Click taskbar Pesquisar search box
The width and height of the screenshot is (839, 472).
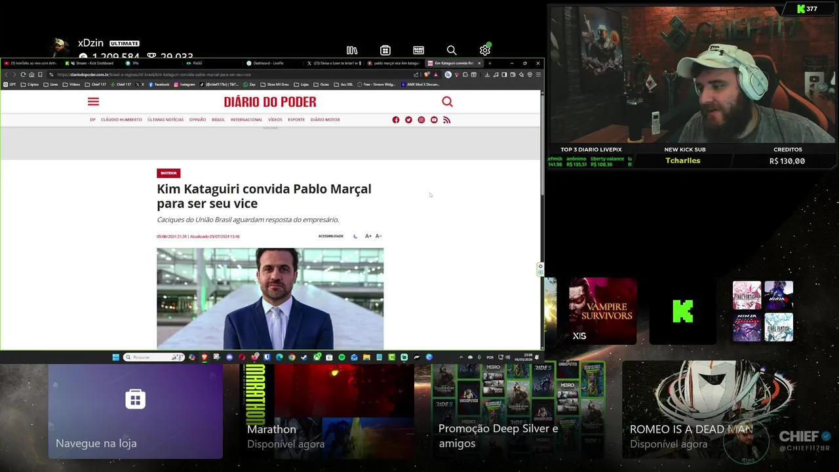154,357
